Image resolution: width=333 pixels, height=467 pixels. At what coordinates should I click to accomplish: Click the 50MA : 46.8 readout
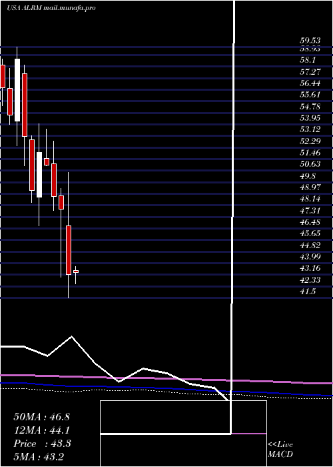[41, 417]
